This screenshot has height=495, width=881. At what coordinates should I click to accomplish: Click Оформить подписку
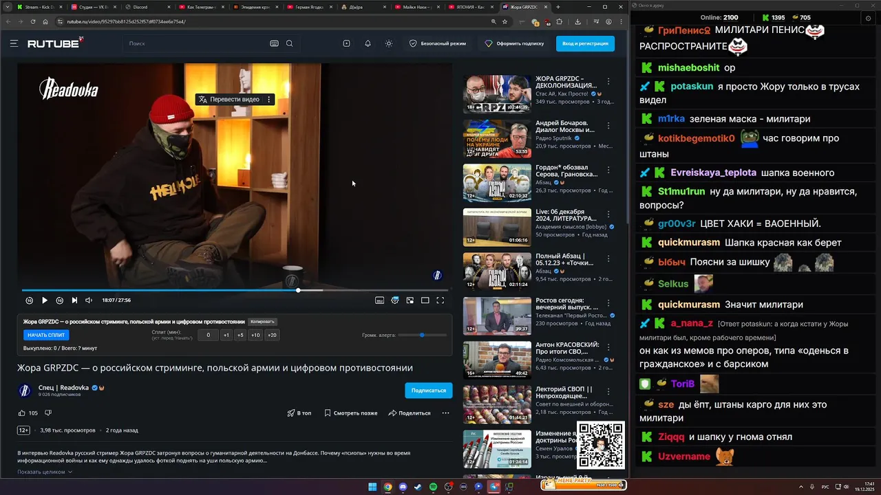[x=514, y=43]
